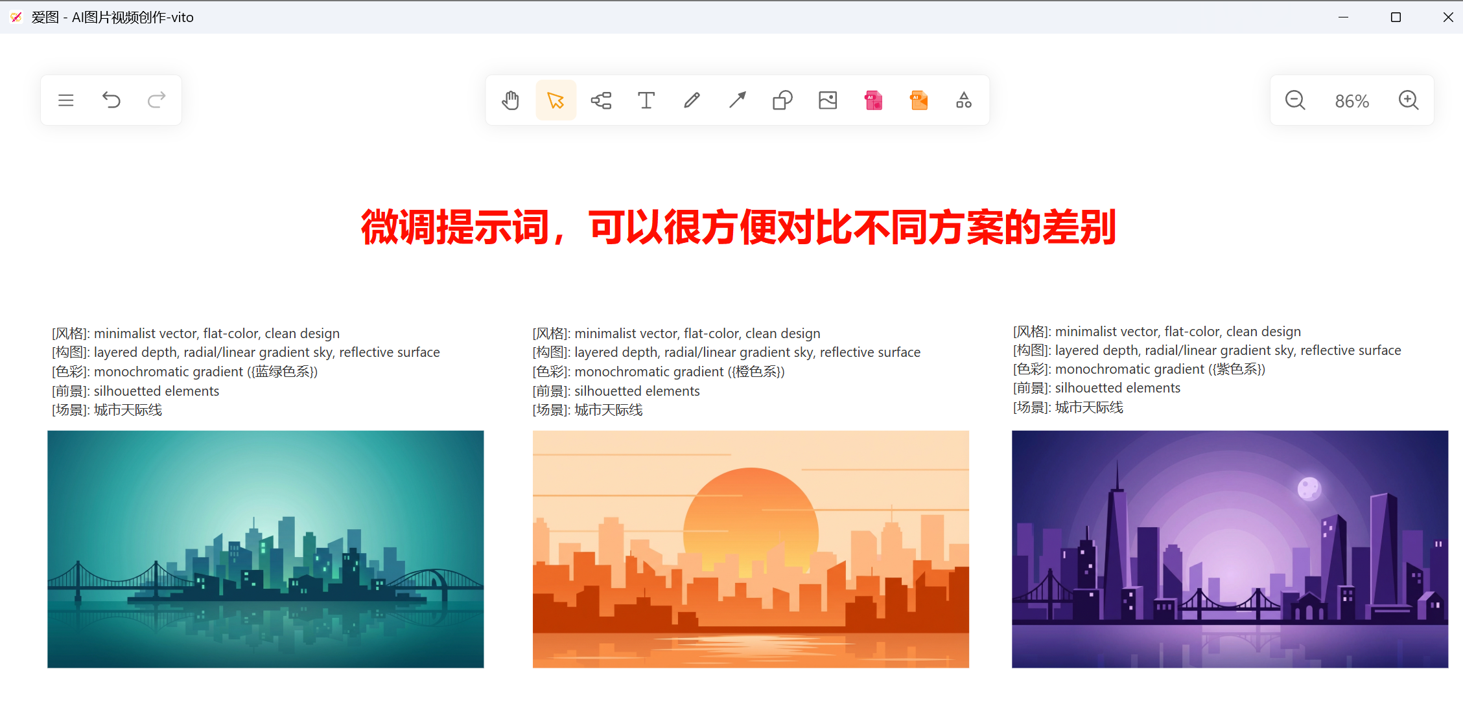
Task: Select the teal city skyline image
Action: tap(266, 549)
